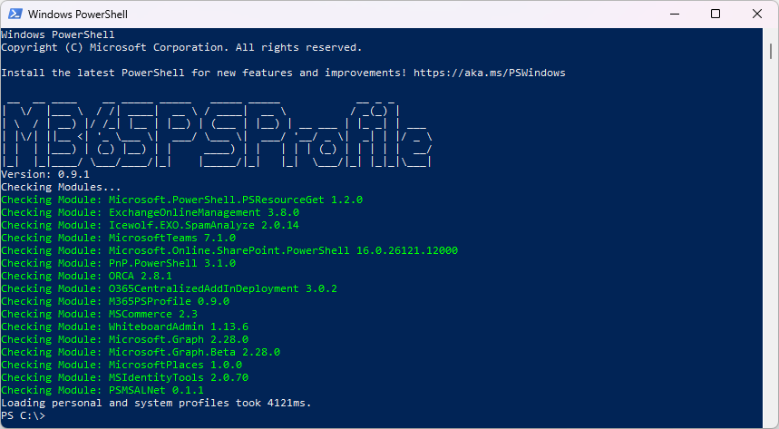The width and height of the screenshot is (779, 429).
Task: Click the Version: 0.9.1 line
Action: coord(45,174)
